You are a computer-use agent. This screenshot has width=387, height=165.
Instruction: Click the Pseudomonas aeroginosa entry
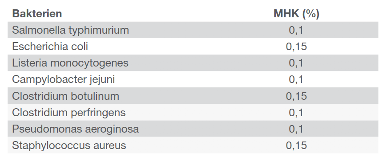tap(75, 129)
